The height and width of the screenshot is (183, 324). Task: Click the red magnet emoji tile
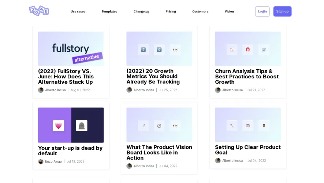[248, 50]
